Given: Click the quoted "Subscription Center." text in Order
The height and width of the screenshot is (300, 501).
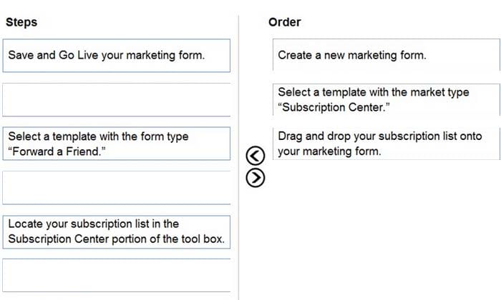Looking at the screenshot, I should click(334, 107).
